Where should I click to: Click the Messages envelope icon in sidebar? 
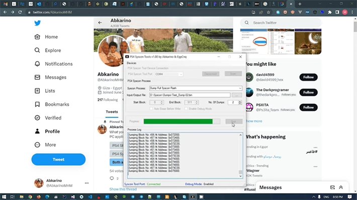(x=37, y=77)
